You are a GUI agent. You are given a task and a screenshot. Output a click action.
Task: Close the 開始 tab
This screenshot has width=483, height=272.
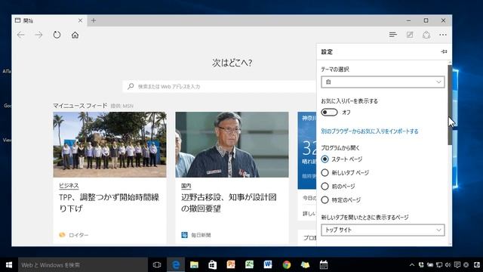click(x=80, y=20)
